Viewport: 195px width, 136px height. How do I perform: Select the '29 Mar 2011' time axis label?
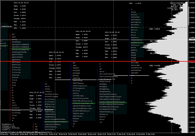click(x=4, y=134)
